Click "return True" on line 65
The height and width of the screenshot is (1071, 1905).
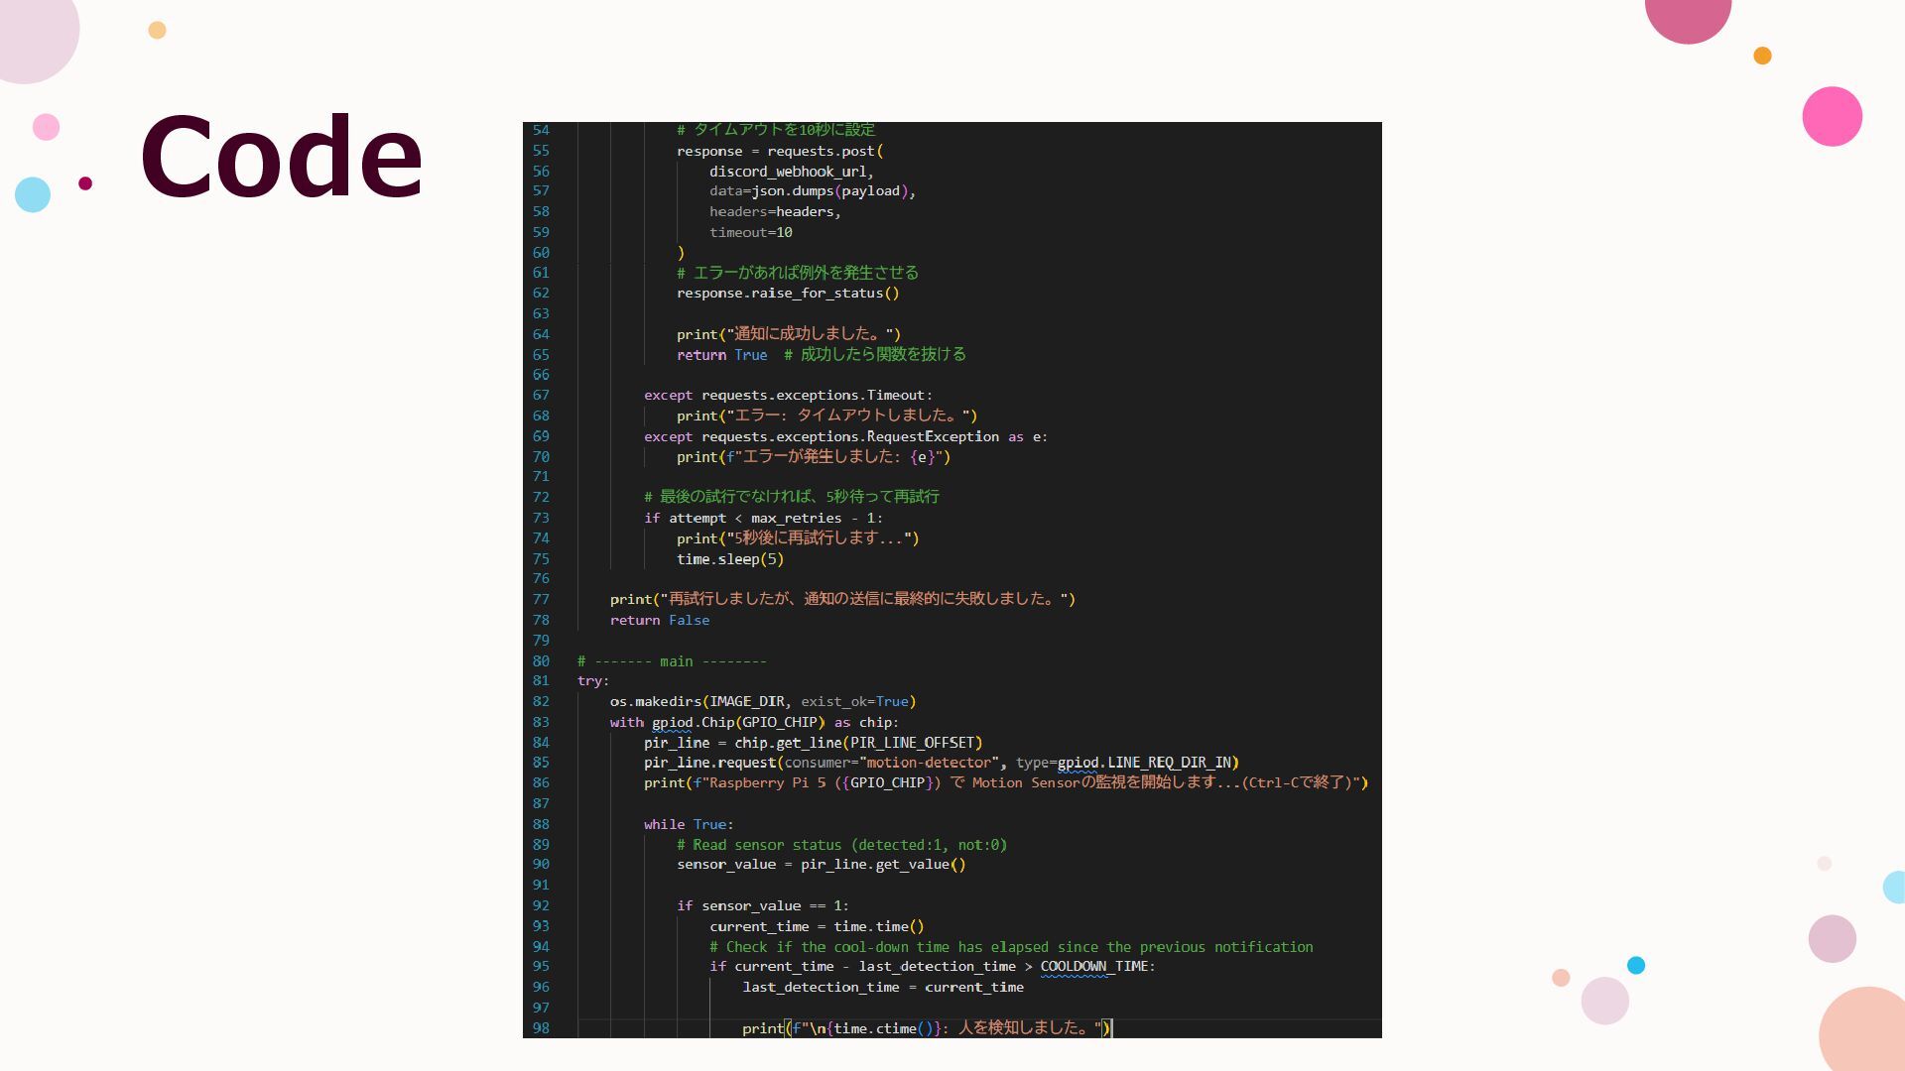click(721, 355)
